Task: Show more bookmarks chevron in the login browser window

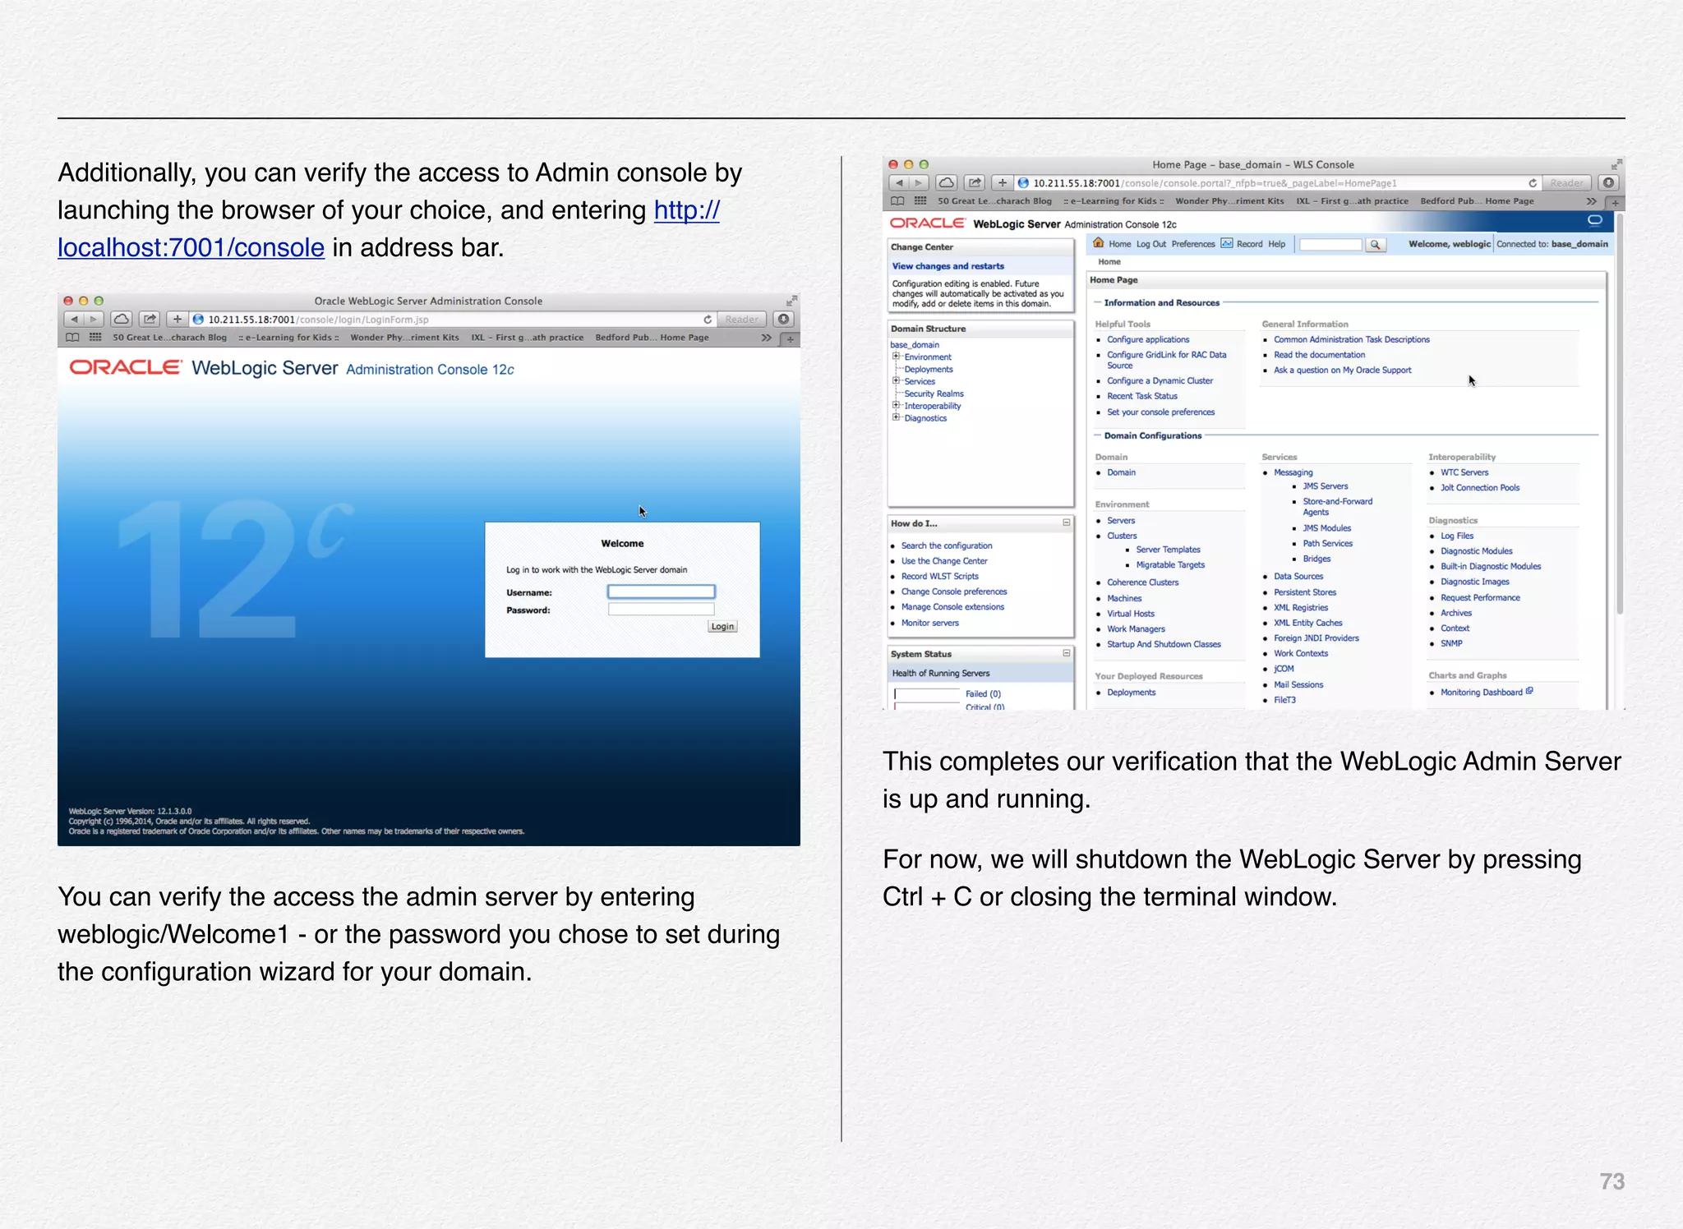Action: point(766,338)
